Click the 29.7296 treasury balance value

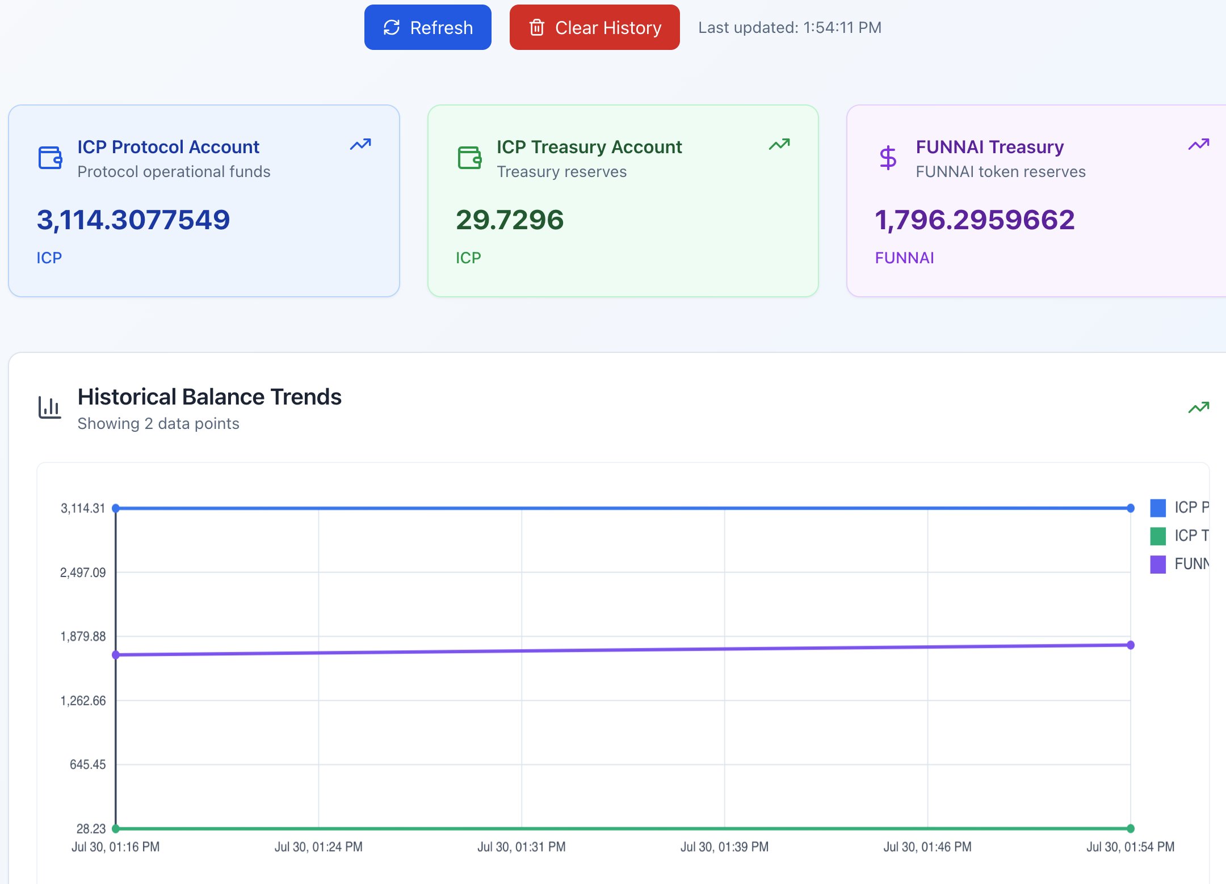(x=510, y=220)
